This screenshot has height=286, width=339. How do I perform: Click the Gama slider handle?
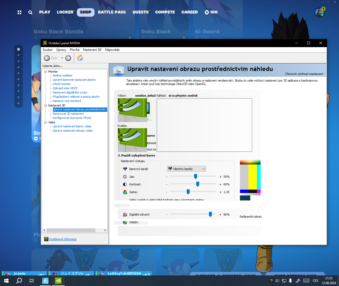[188, 192]
